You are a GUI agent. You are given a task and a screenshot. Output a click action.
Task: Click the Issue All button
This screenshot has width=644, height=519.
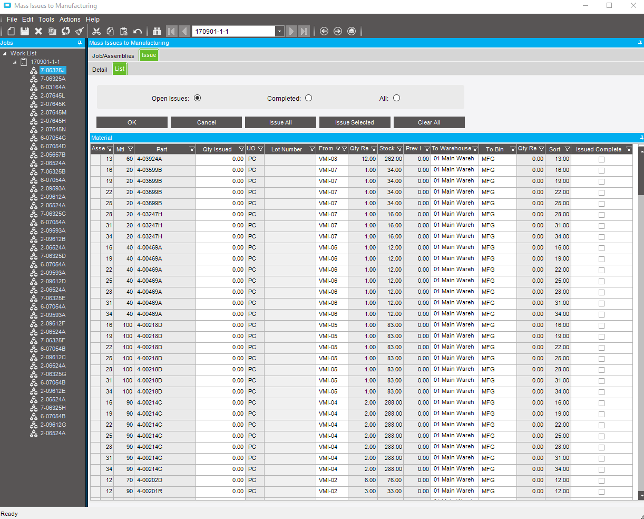[x=280, y=122]
